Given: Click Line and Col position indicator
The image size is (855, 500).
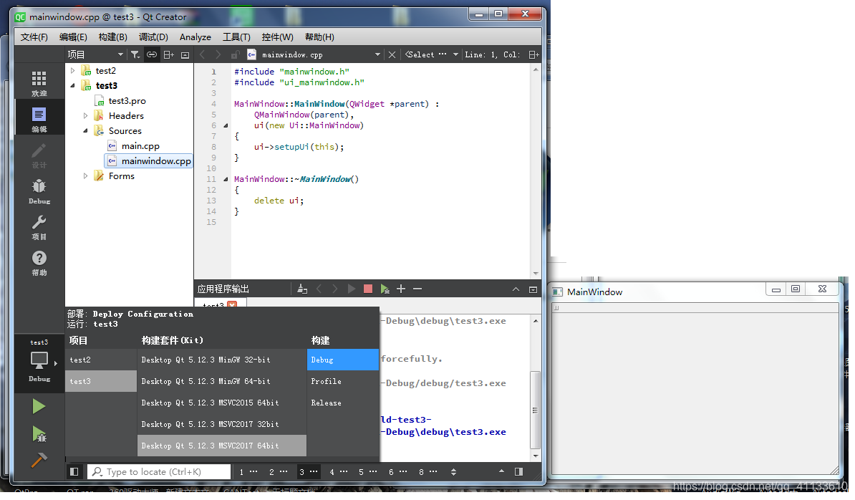Looking at the screenshot, I should 492,54.
